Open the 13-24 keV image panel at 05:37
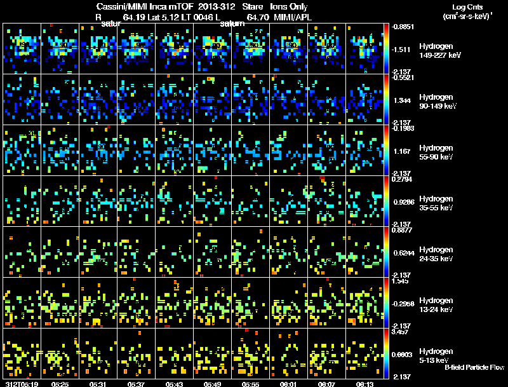The image size is (508, 387). coord(136,303)
